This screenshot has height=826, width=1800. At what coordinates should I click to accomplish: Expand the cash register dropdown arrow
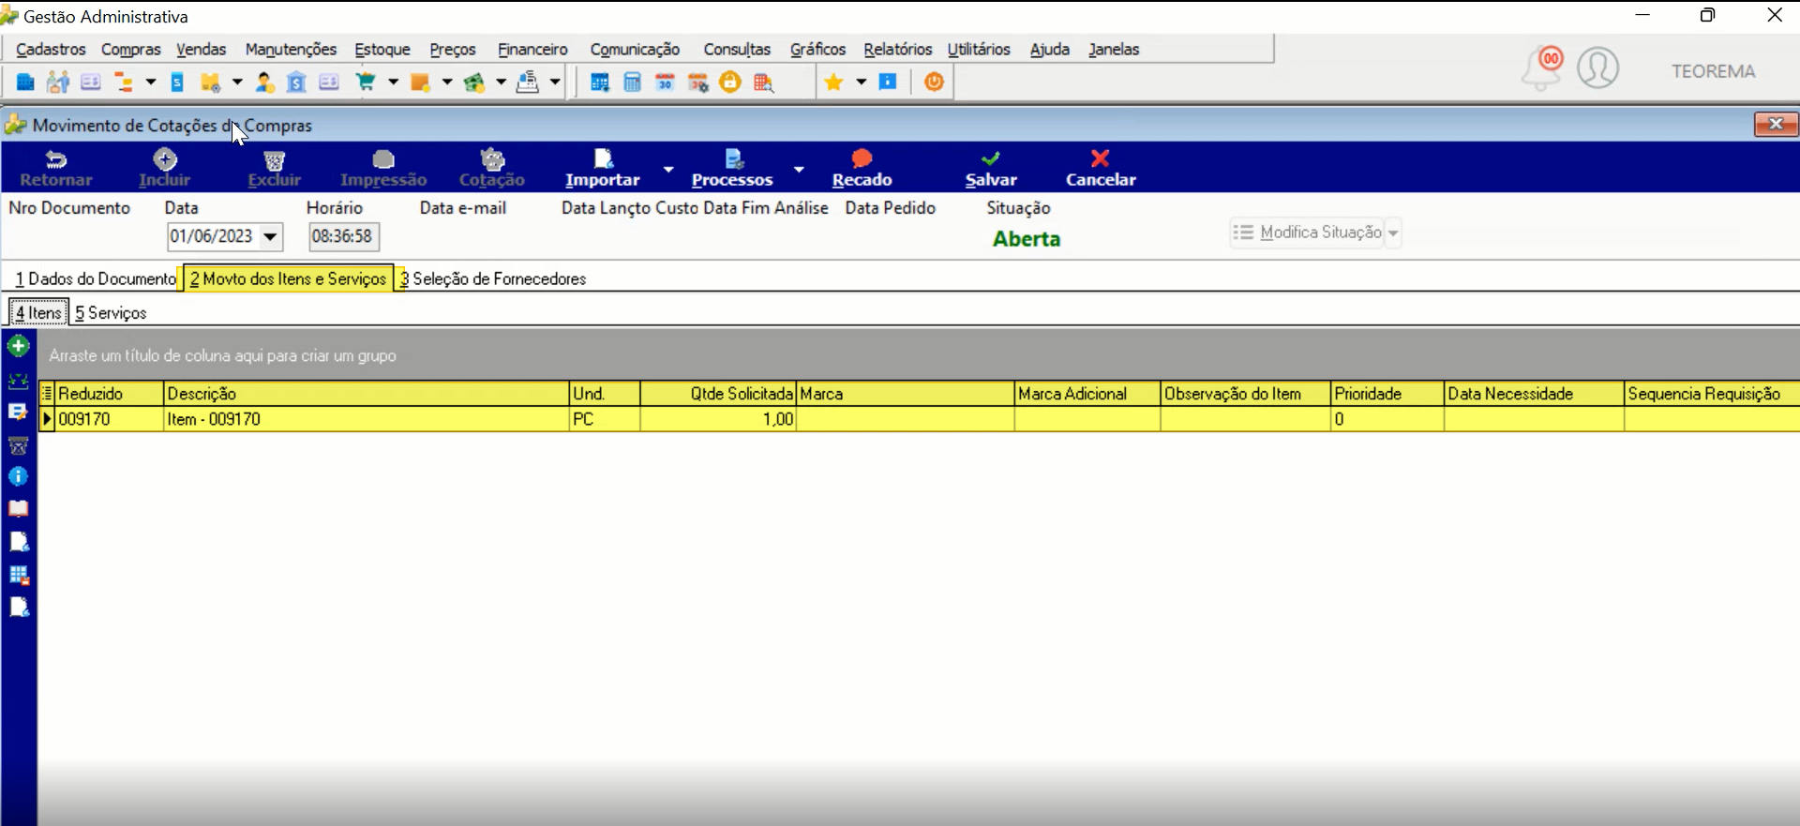pyautogui.click(x=555, y=83)
